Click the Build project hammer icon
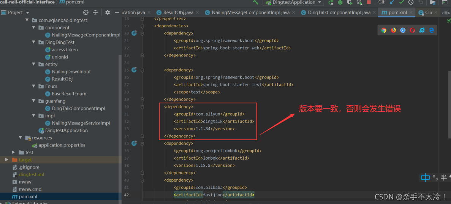Image resolution: width=451 pixels, height=204 pixels. (256, 2)
